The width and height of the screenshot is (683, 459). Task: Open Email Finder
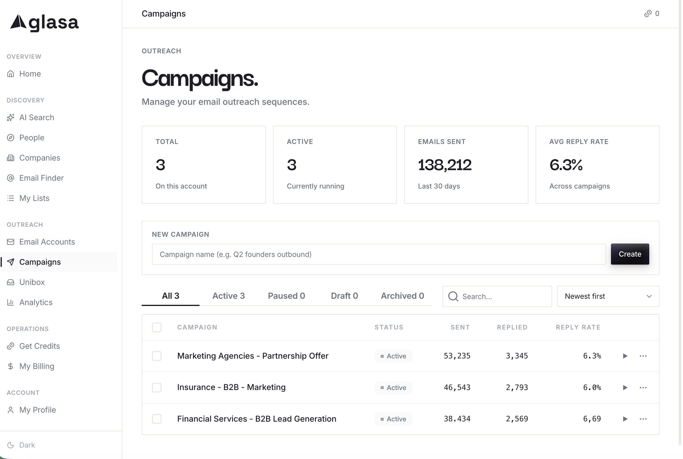point(58,178)
